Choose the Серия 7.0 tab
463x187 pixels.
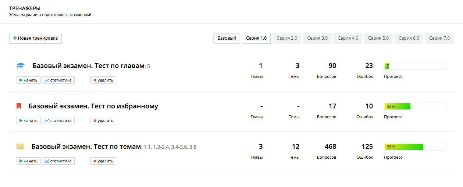pos(439,38)
